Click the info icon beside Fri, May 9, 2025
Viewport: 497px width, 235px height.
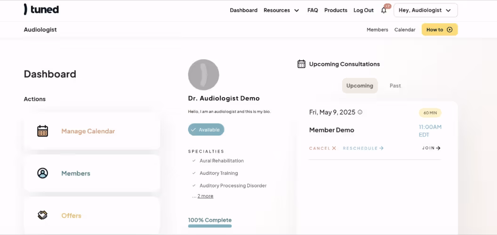coord(360,112)
